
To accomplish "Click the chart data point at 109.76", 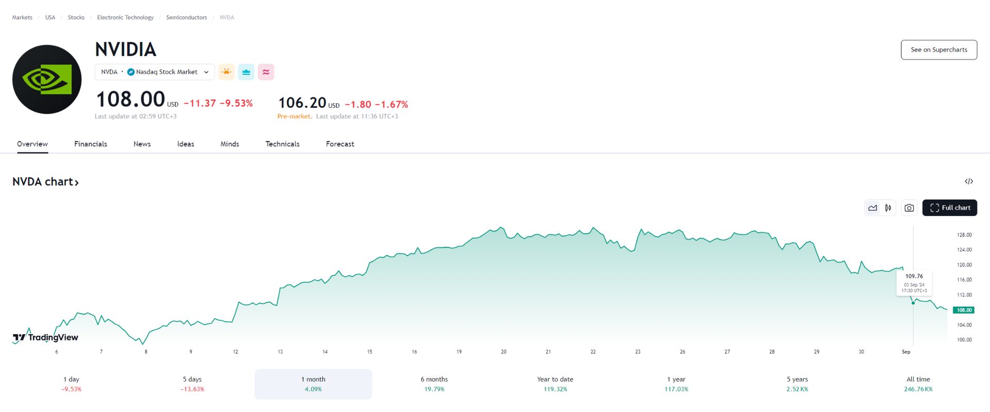I will tap(913, 303).
